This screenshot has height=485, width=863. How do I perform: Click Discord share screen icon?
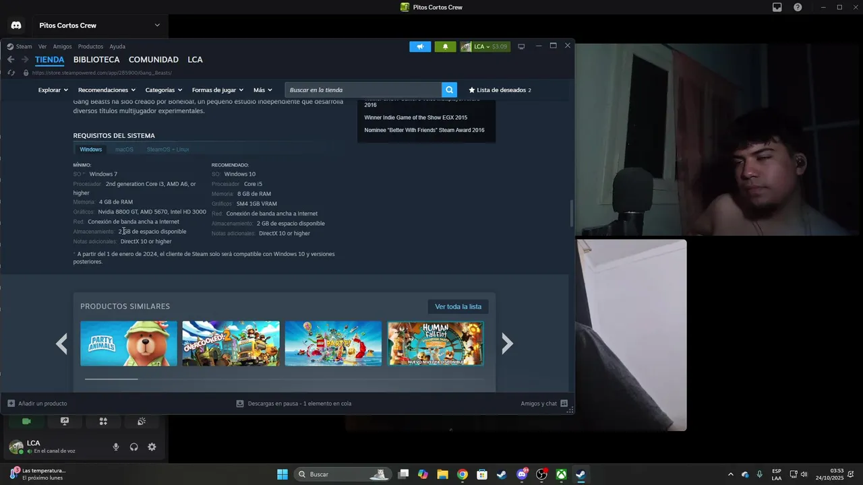coord(65,421)
